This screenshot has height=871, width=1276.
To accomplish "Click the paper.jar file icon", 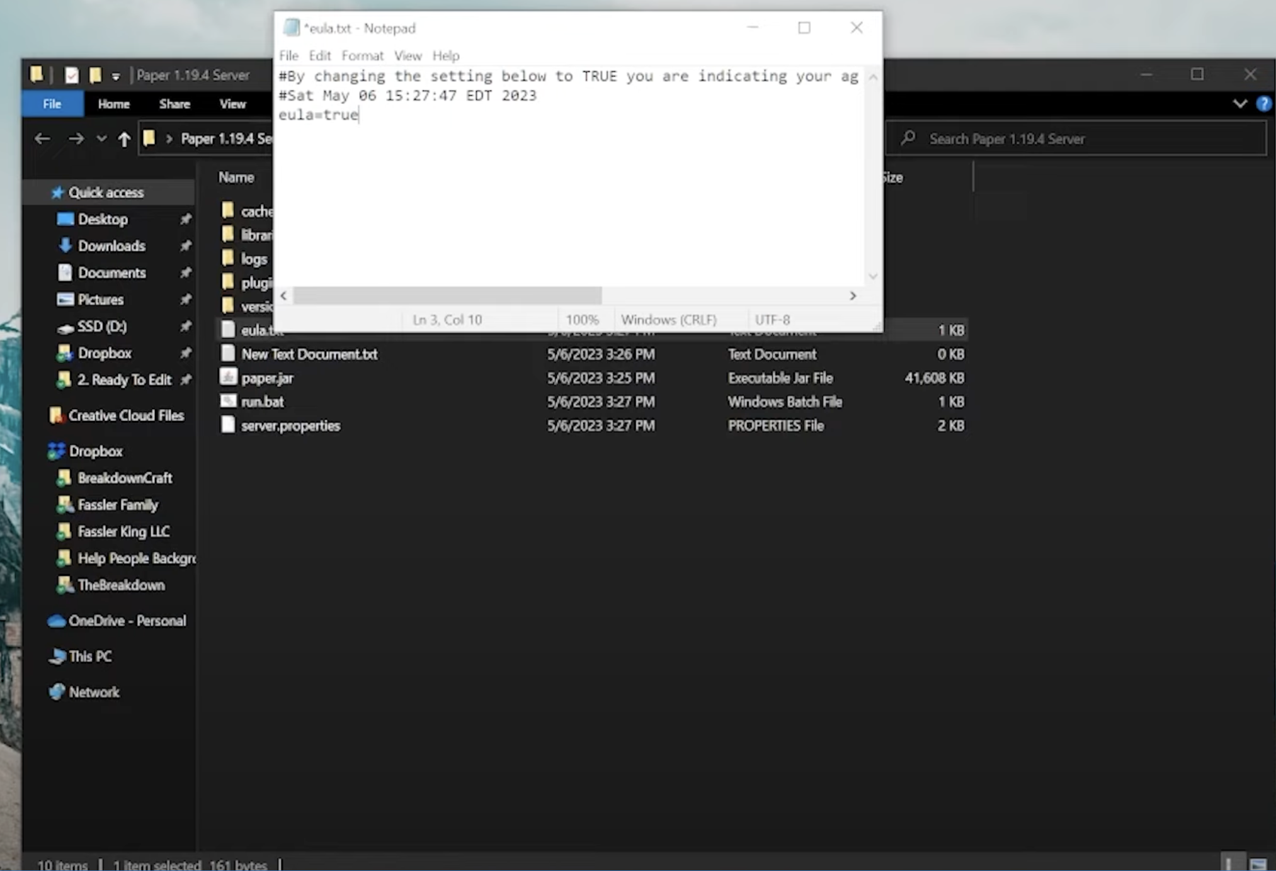I will click(x=228, y=378).
